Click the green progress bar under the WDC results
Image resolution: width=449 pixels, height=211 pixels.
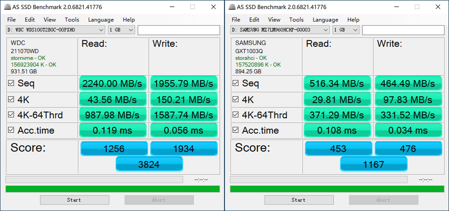[112, 188]
